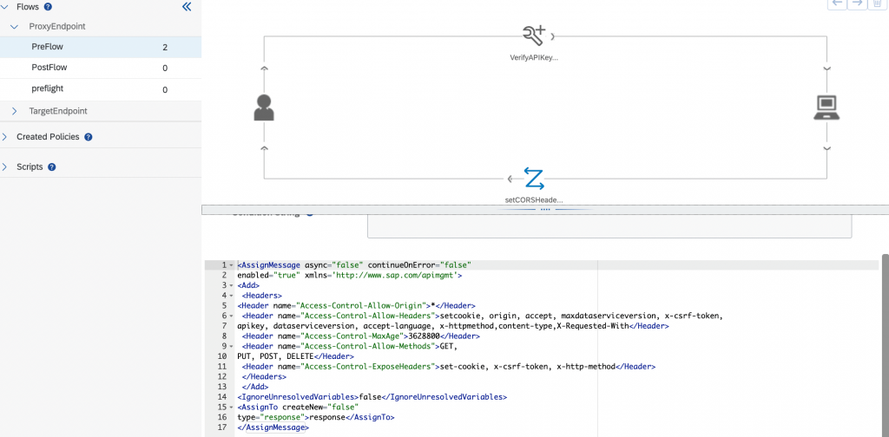889x437 pixels.
Task: Click line number 8 in the code gutter
Action: click(224, 336)
